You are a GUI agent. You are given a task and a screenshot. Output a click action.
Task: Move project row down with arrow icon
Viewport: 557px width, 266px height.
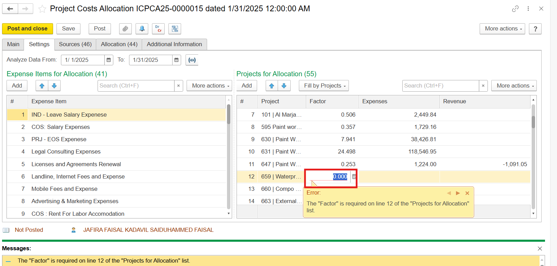click(x=284, y=86)
